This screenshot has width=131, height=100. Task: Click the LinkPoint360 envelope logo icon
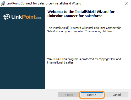coord(7,17)
